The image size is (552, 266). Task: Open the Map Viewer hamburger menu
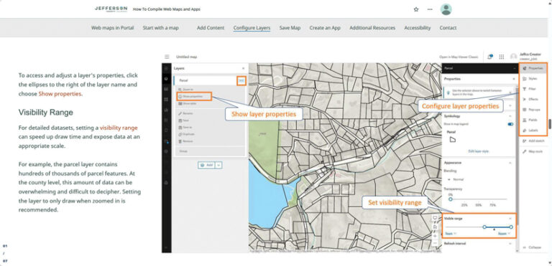tap(167, 57)
